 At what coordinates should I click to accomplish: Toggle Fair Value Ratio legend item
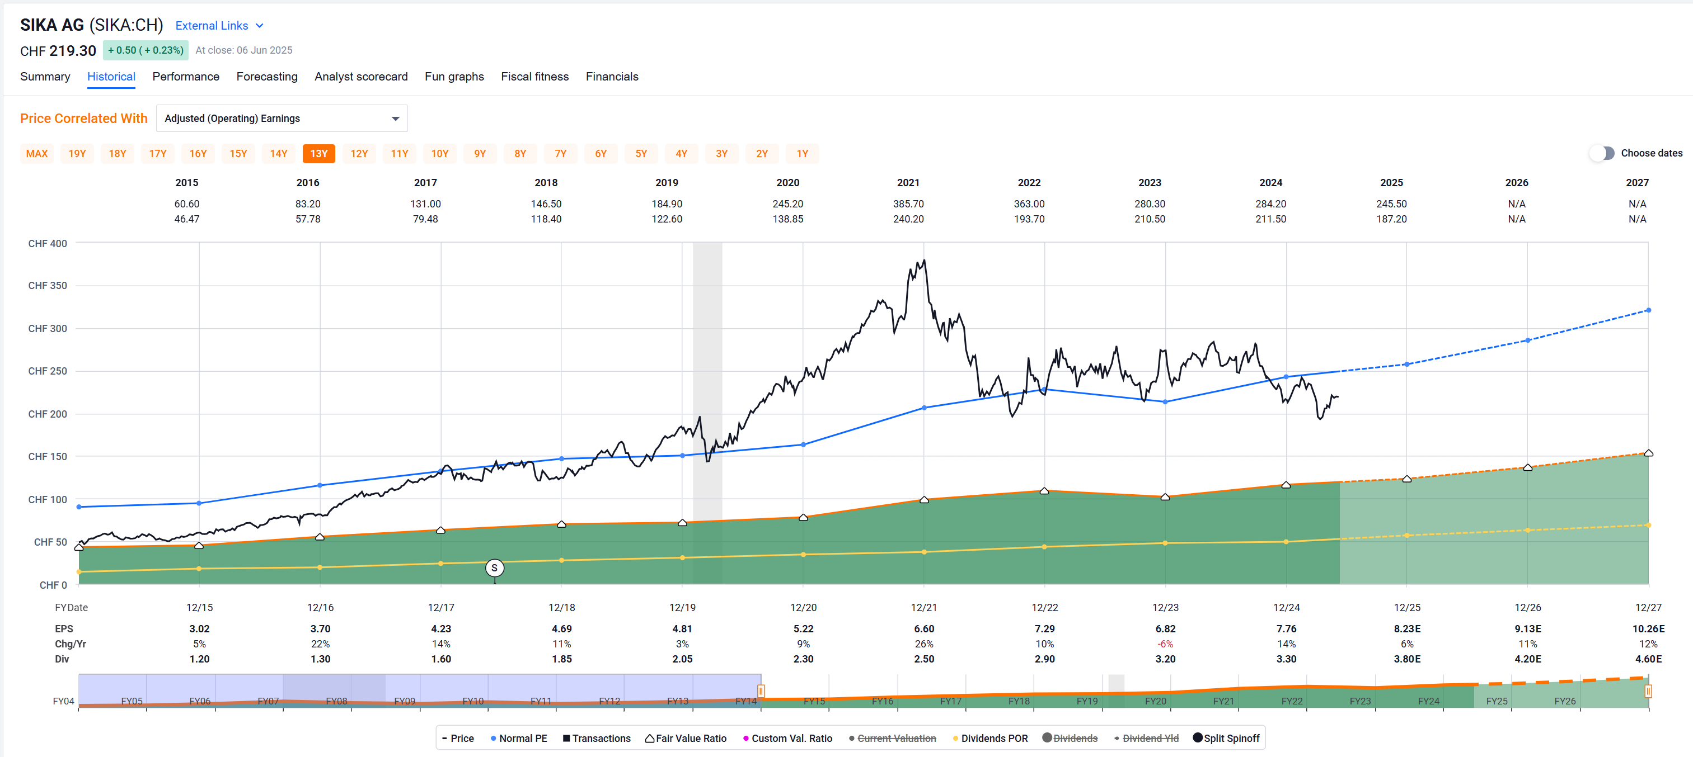point(686,738)
